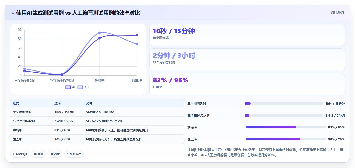Click the 人工 data point at 覆盖率
The height and width of the screenshot is (168, 355).
pyautogui.click(x=137, y=44)
